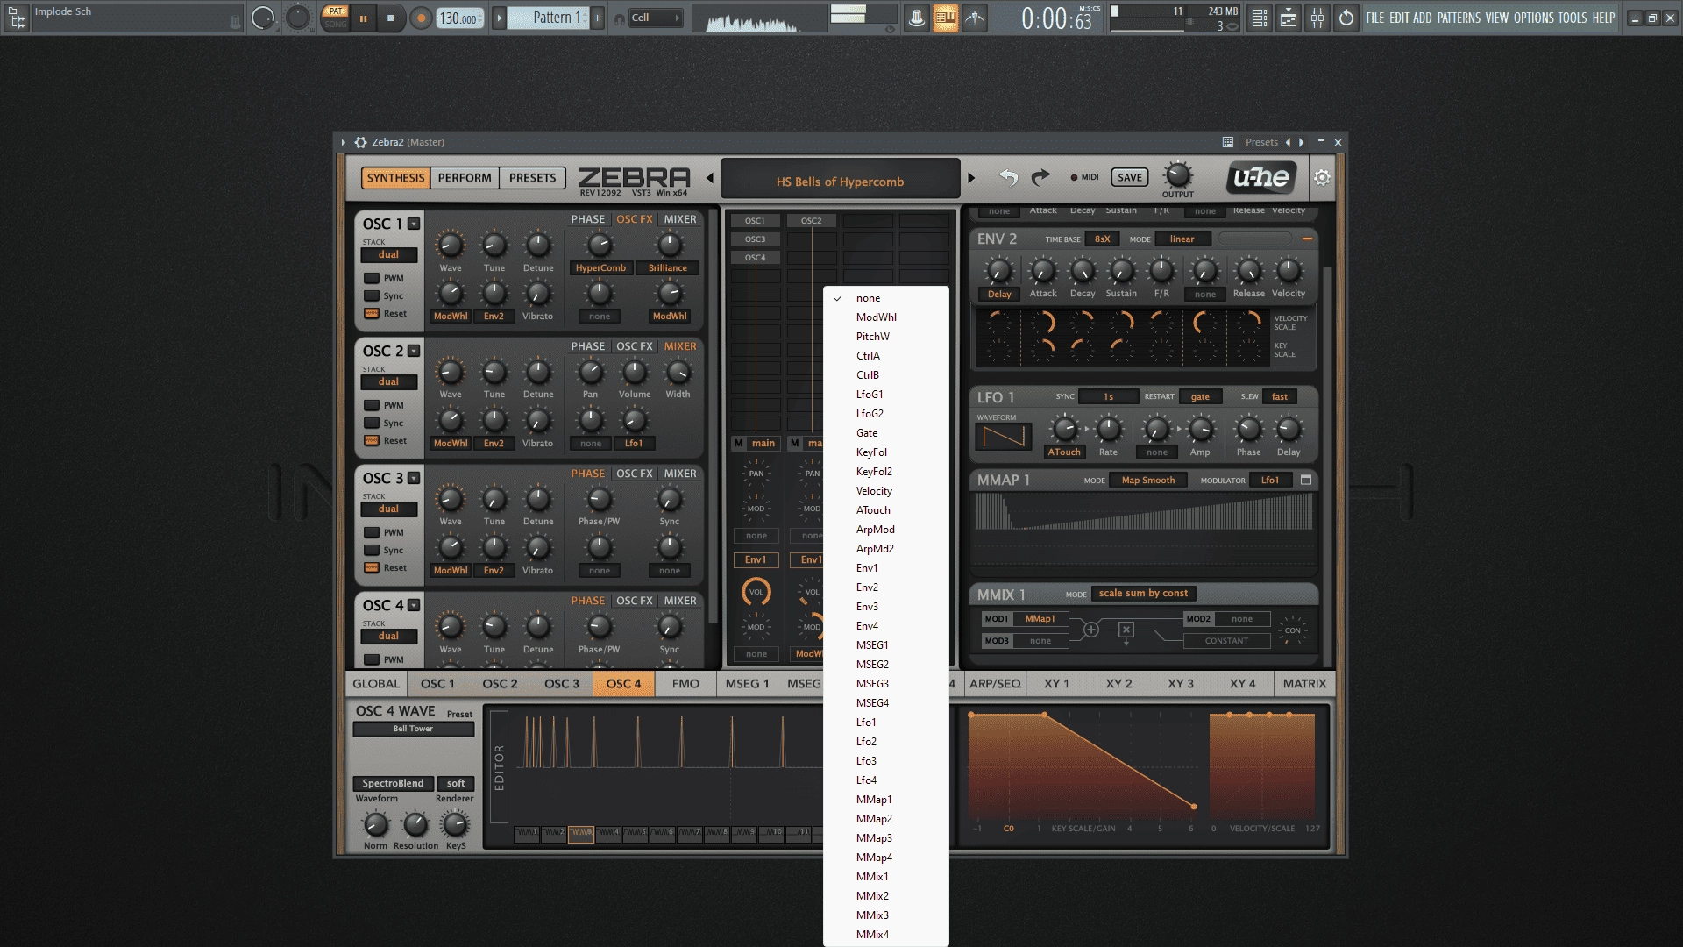The width and height of the screenshot is (1683, 947).
Task: Click the tempo 130.000 field
Action: tap(460, 18)
